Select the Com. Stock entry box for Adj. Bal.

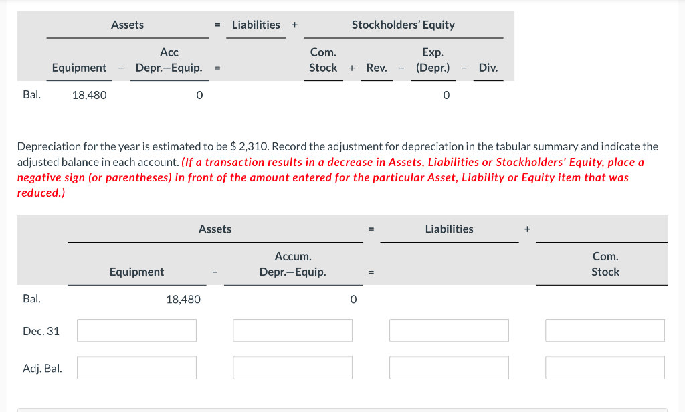[605, 367]
